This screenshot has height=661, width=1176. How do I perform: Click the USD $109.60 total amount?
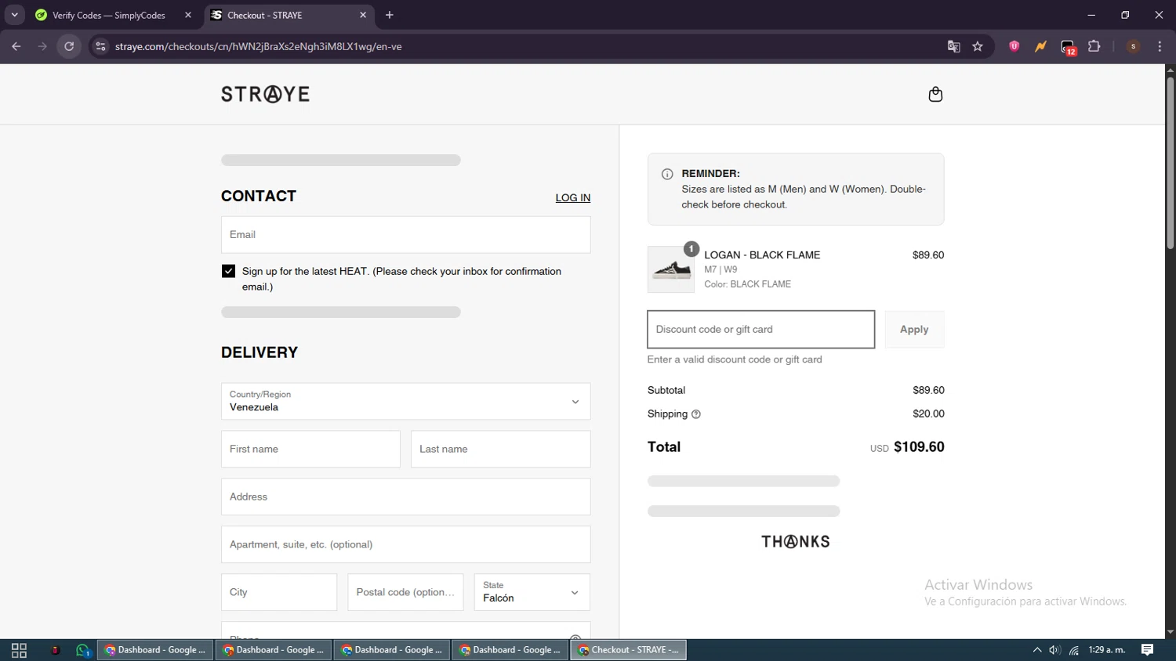907,447
